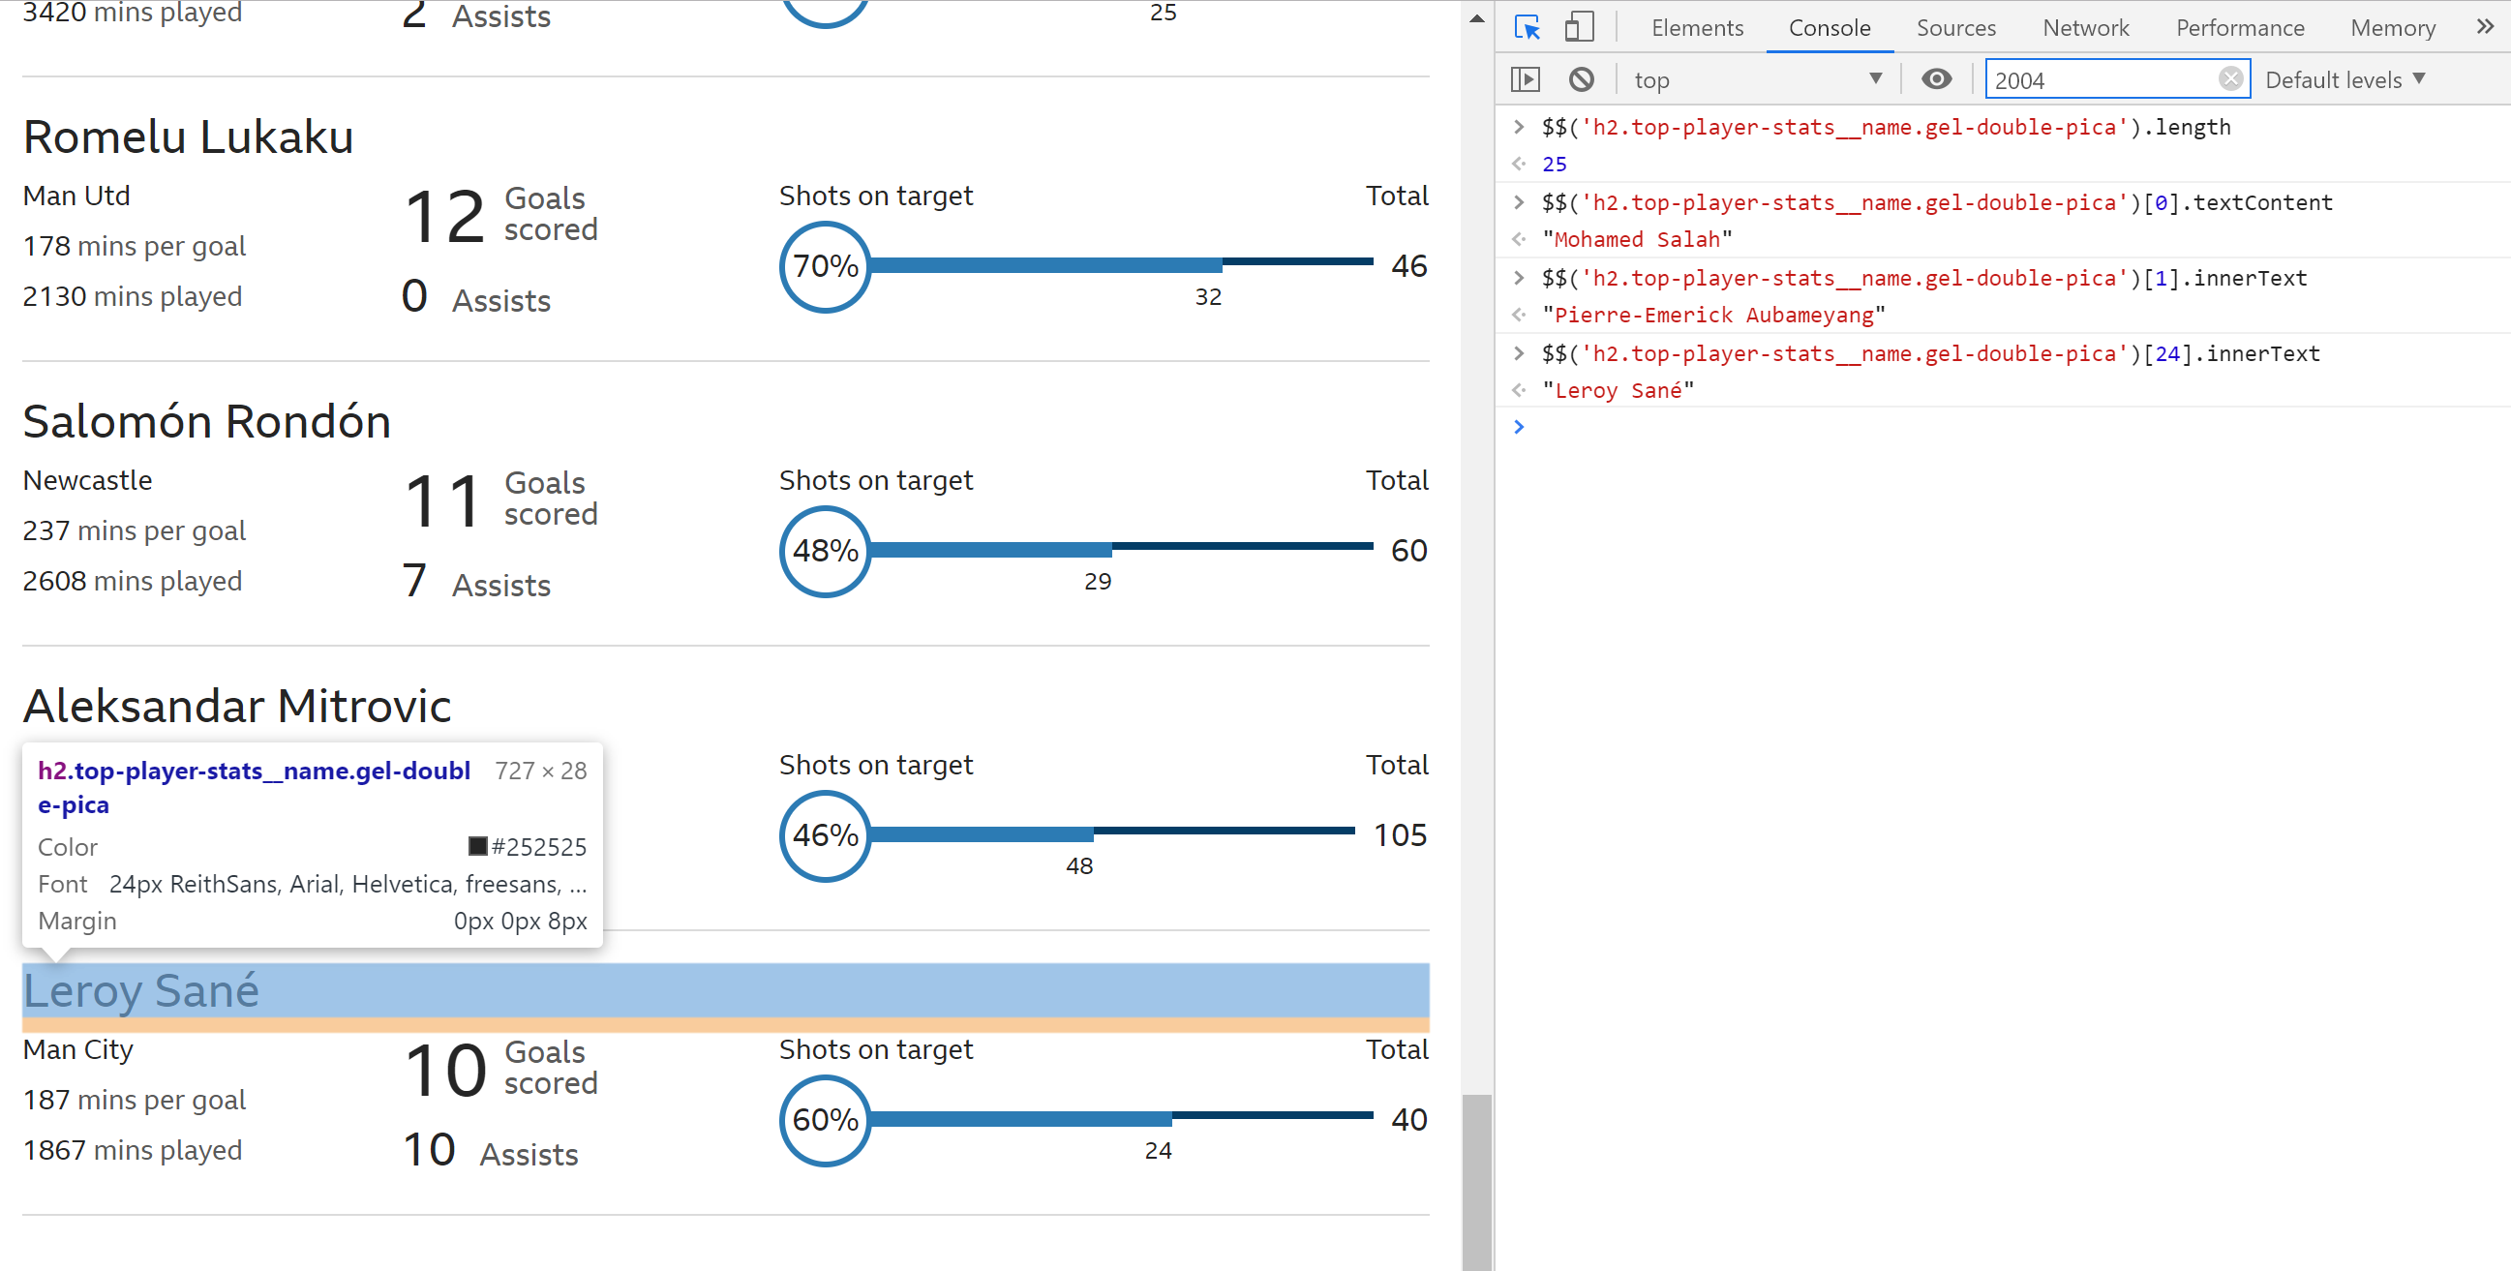
Task: Show the console sidebar panel
Action: pyautogui.click(x=1525, y=80)
